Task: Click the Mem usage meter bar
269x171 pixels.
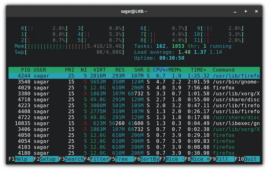Action: 69,46
